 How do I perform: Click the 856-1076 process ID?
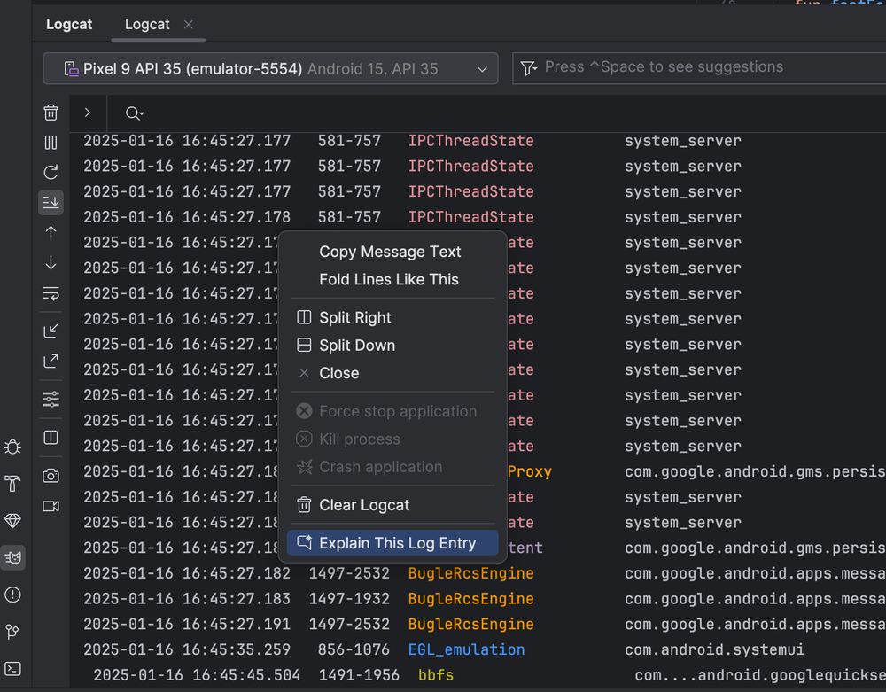(354, 649)
